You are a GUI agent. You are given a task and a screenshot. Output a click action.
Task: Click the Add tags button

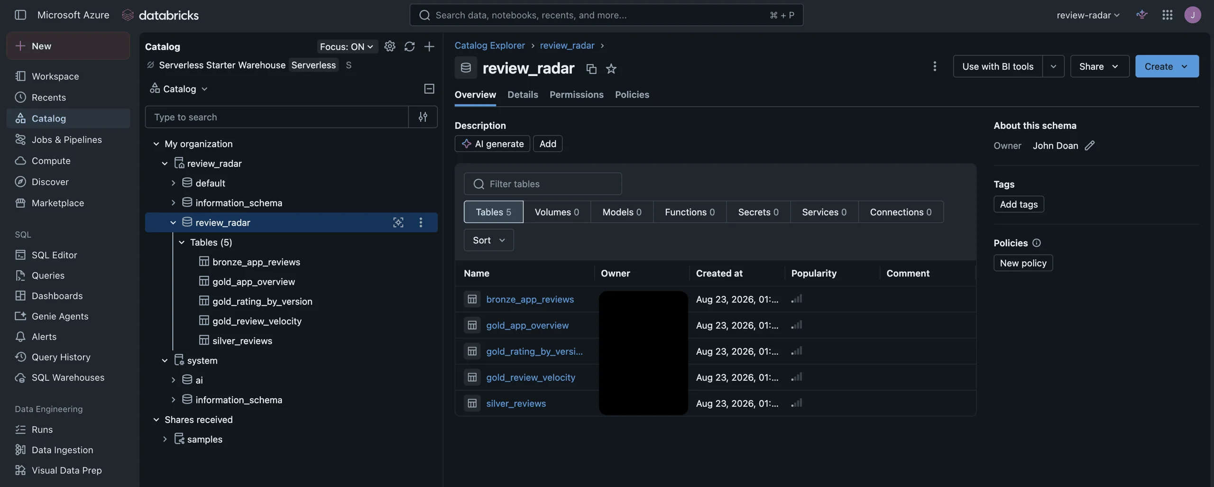[x=1019, y=204]
